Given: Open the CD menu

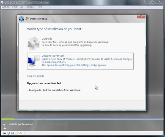Looking at the screenshot, I should click(21, 7).
